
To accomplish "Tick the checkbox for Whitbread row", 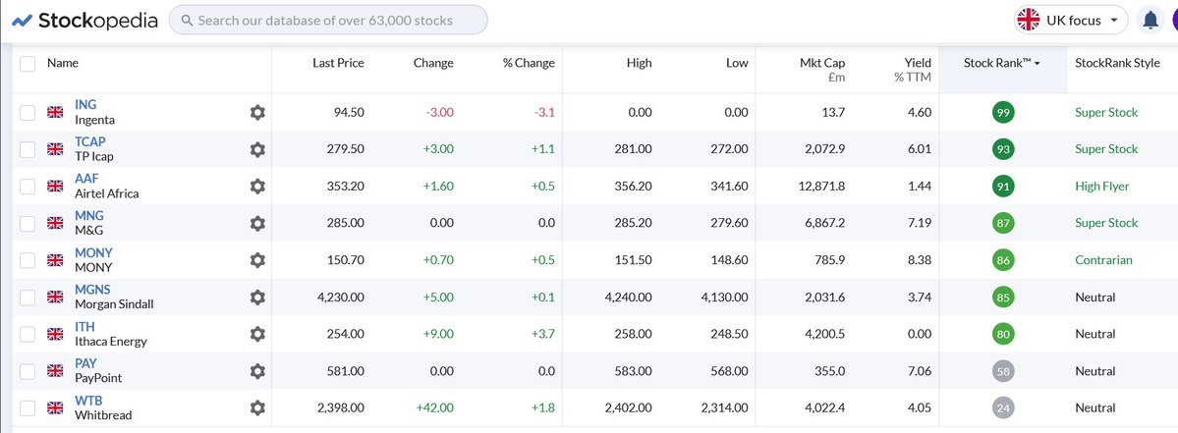I will pos(28,408).
